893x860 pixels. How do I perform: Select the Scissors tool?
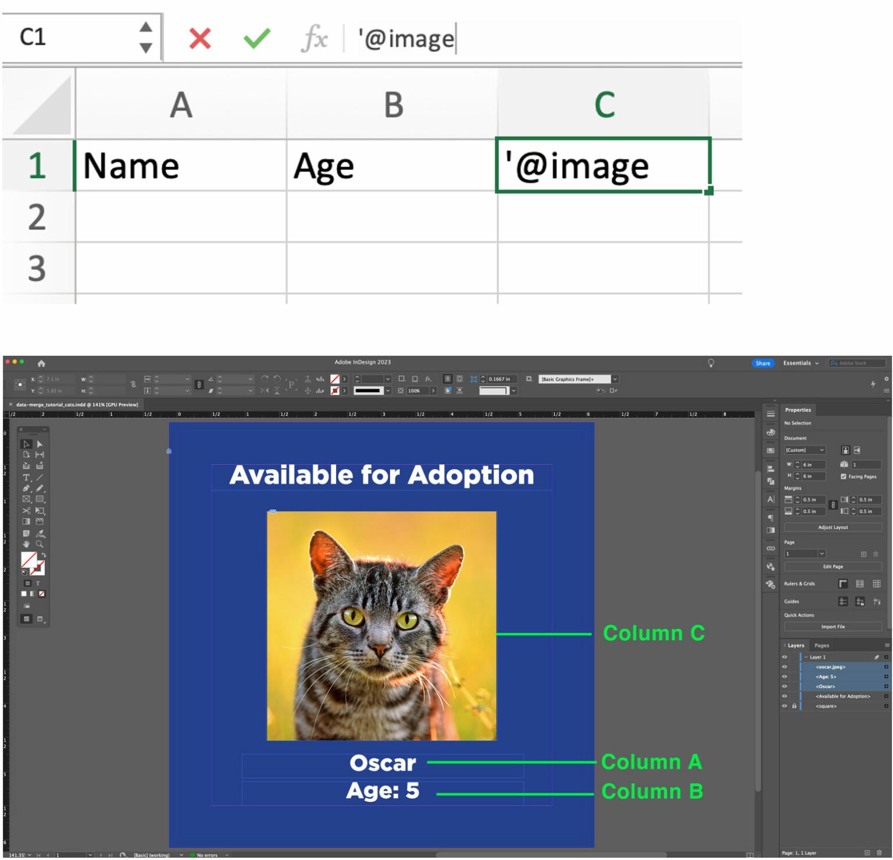point(26,511)
